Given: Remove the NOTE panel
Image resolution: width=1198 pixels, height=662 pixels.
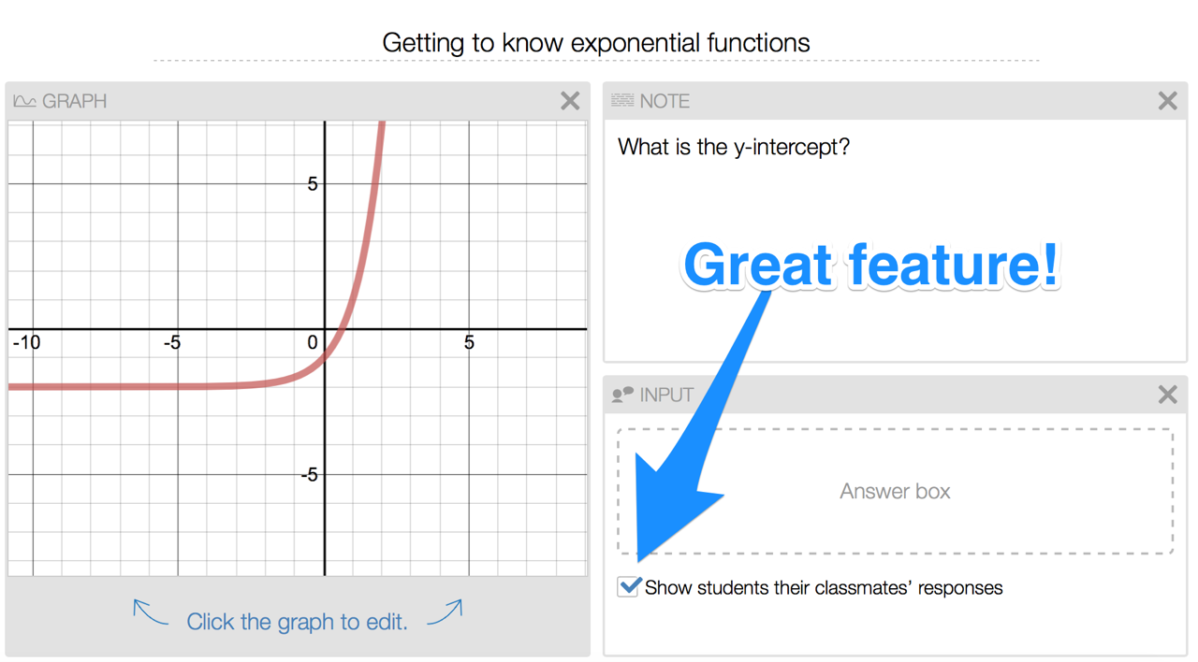Looking at the screenshot, I should tap(1167, 101).
